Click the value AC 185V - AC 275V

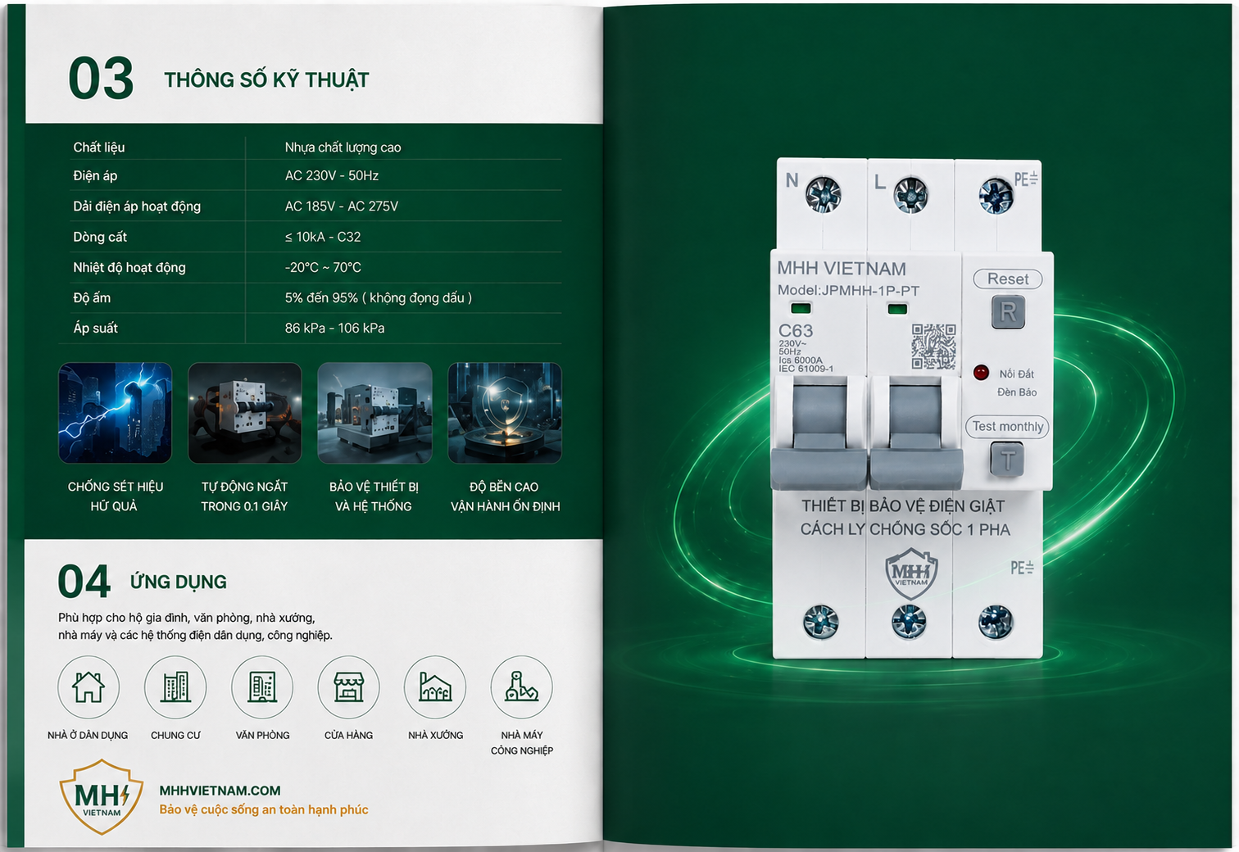tap(342, 206)
